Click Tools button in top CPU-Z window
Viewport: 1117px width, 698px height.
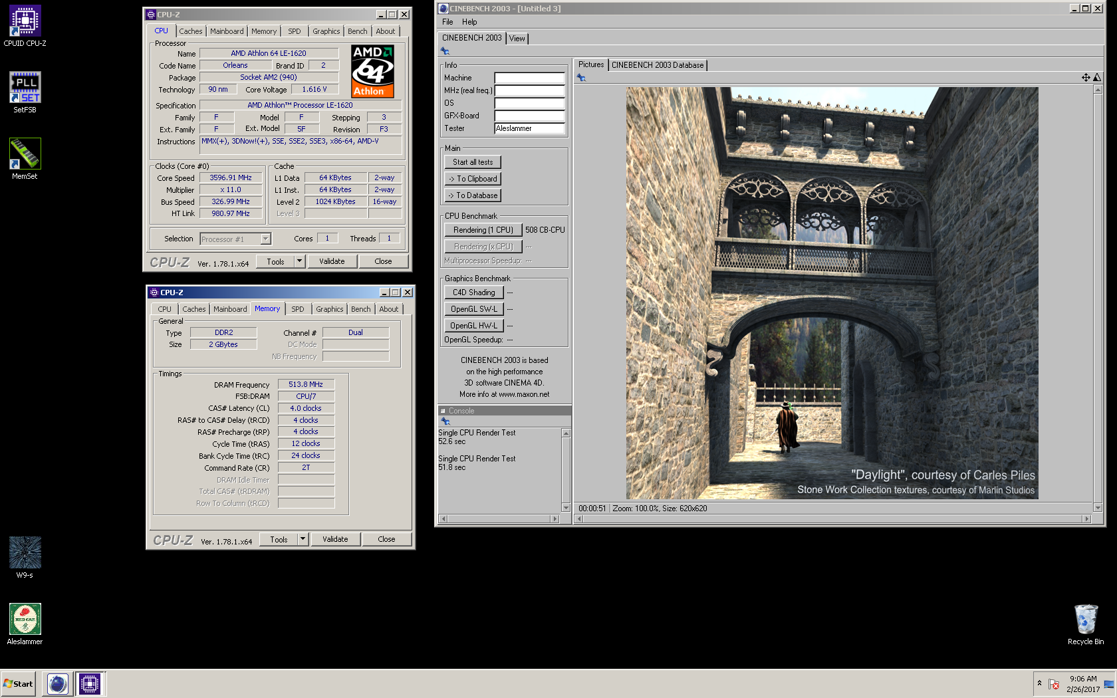pyautogui.click(x=275, y=261)
